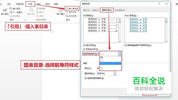This screenshot has height=100, width=178.
Task: Click the 显示备注 (Show Notes) icon
Action: pos(11,16)
